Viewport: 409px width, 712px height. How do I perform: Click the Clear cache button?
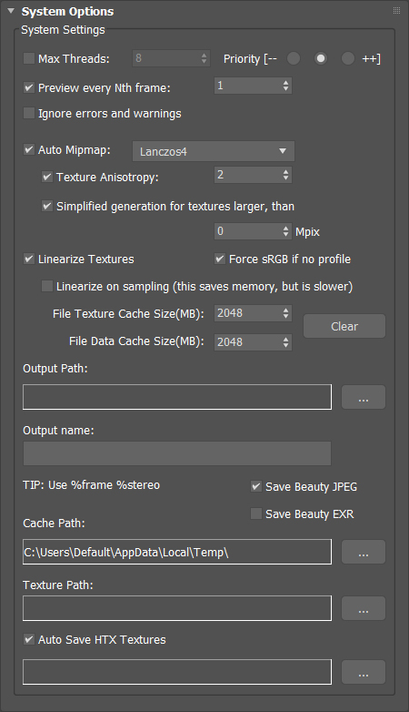344,326
